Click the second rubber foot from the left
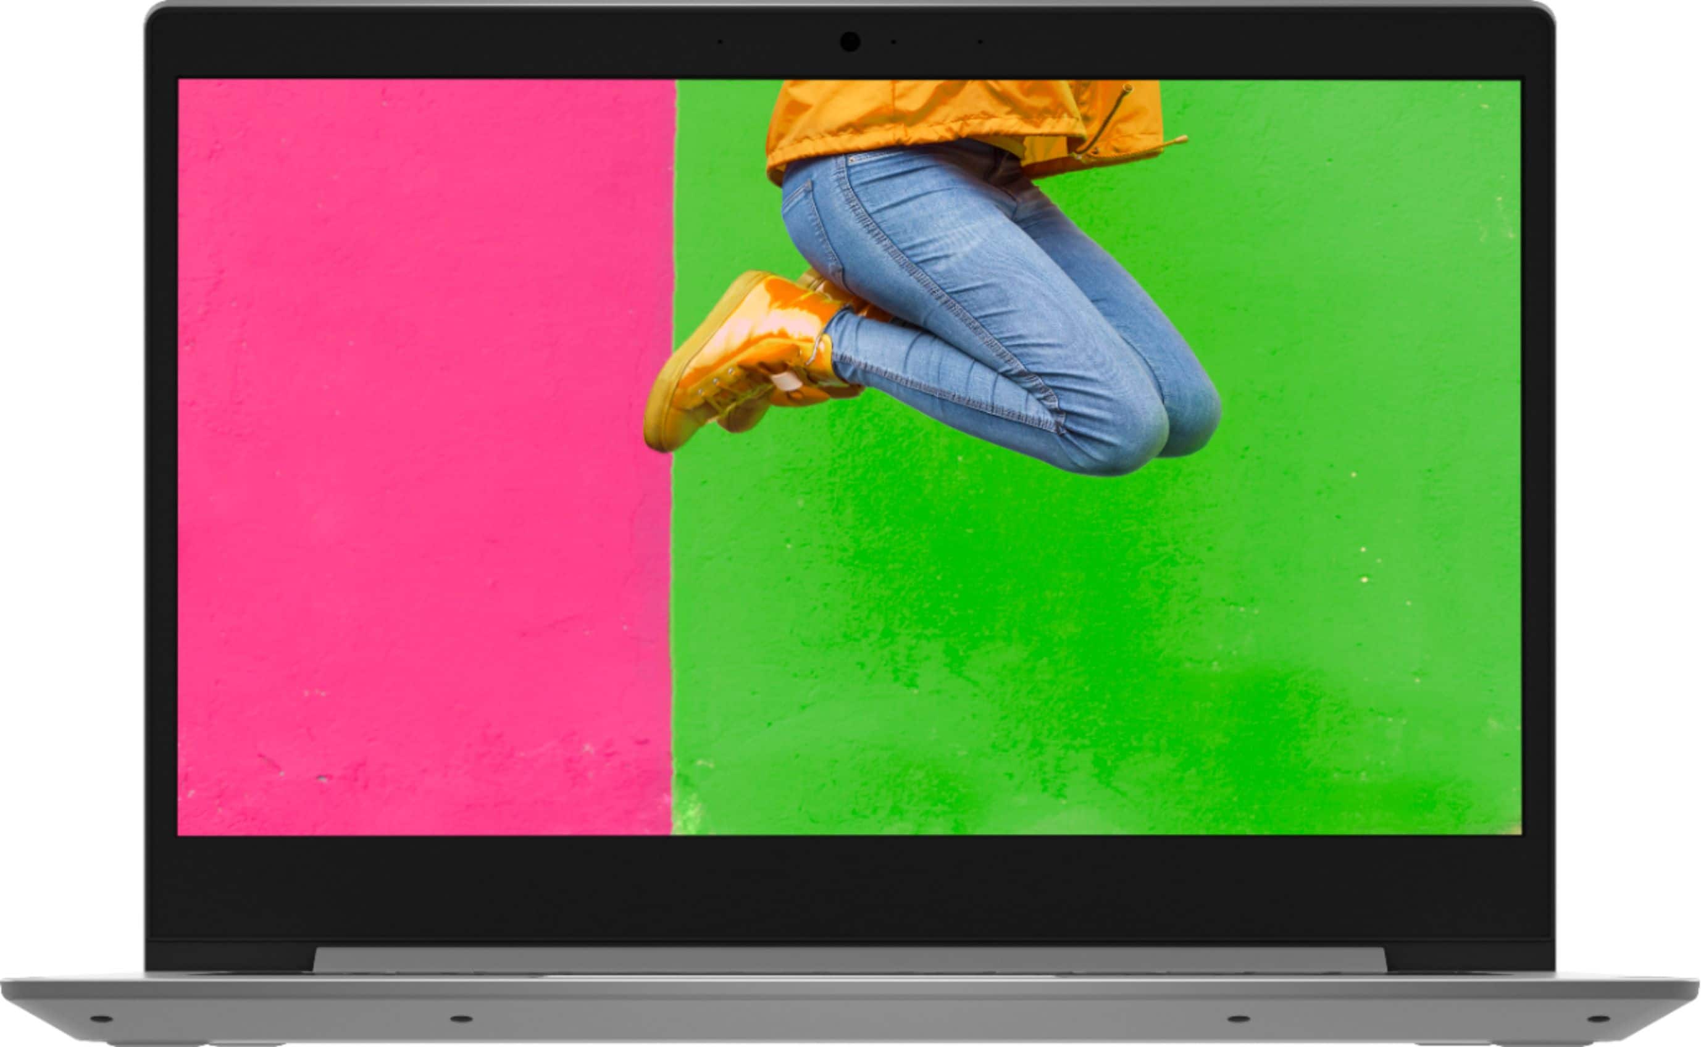 click(461, 1019)
